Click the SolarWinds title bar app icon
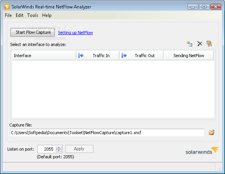 click(x=7, y=7)
